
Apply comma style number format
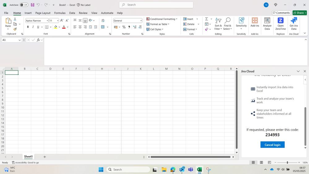(129, 27)
